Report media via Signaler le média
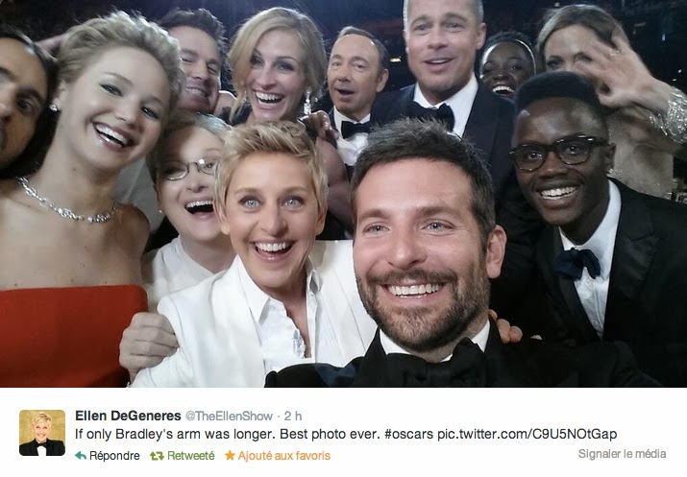687x477 pixels. click(x=623, y=454)
